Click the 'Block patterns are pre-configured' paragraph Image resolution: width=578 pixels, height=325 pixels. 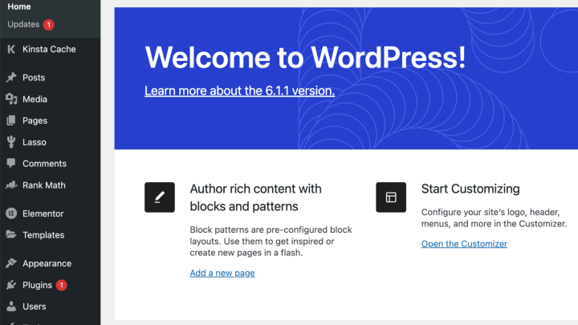click(x=271, y=241)
